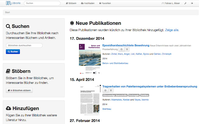Screen dimensions: 199x124
Task: Open the wrench settings icon
Action: 185,3
